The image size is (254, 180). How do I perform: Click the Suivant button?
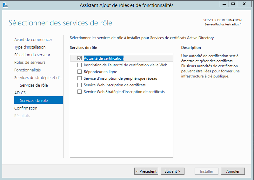[172, 171]
